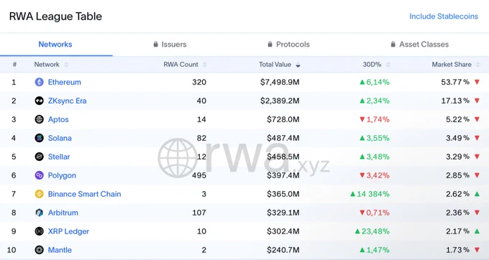
Task: Open the Stellar network link
Action: 59,157
